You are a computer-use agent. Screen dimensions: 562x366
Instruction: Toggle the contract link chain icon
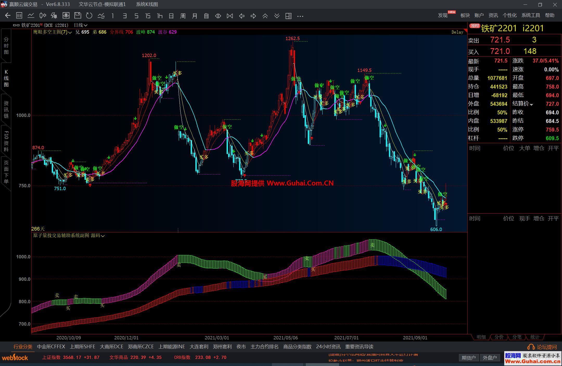[x=16, y=25]
